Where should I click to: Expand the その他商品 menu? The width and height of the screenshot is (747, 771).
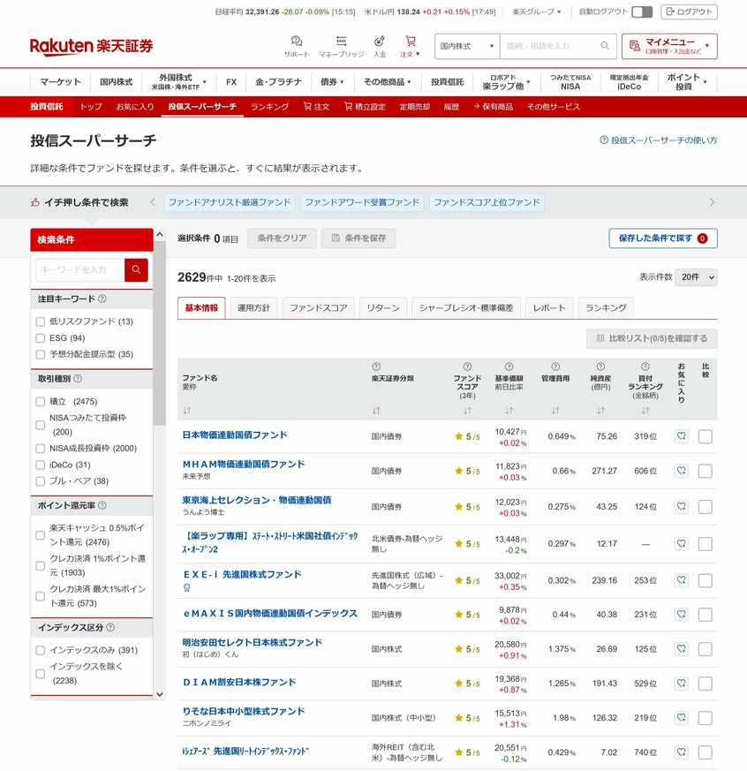click(387, 82)
